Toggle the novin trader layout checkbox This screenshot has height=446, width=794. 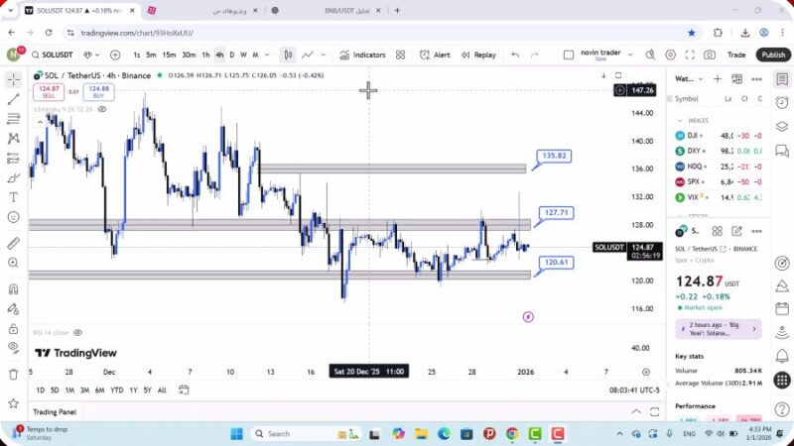click(x=569, y=56)
